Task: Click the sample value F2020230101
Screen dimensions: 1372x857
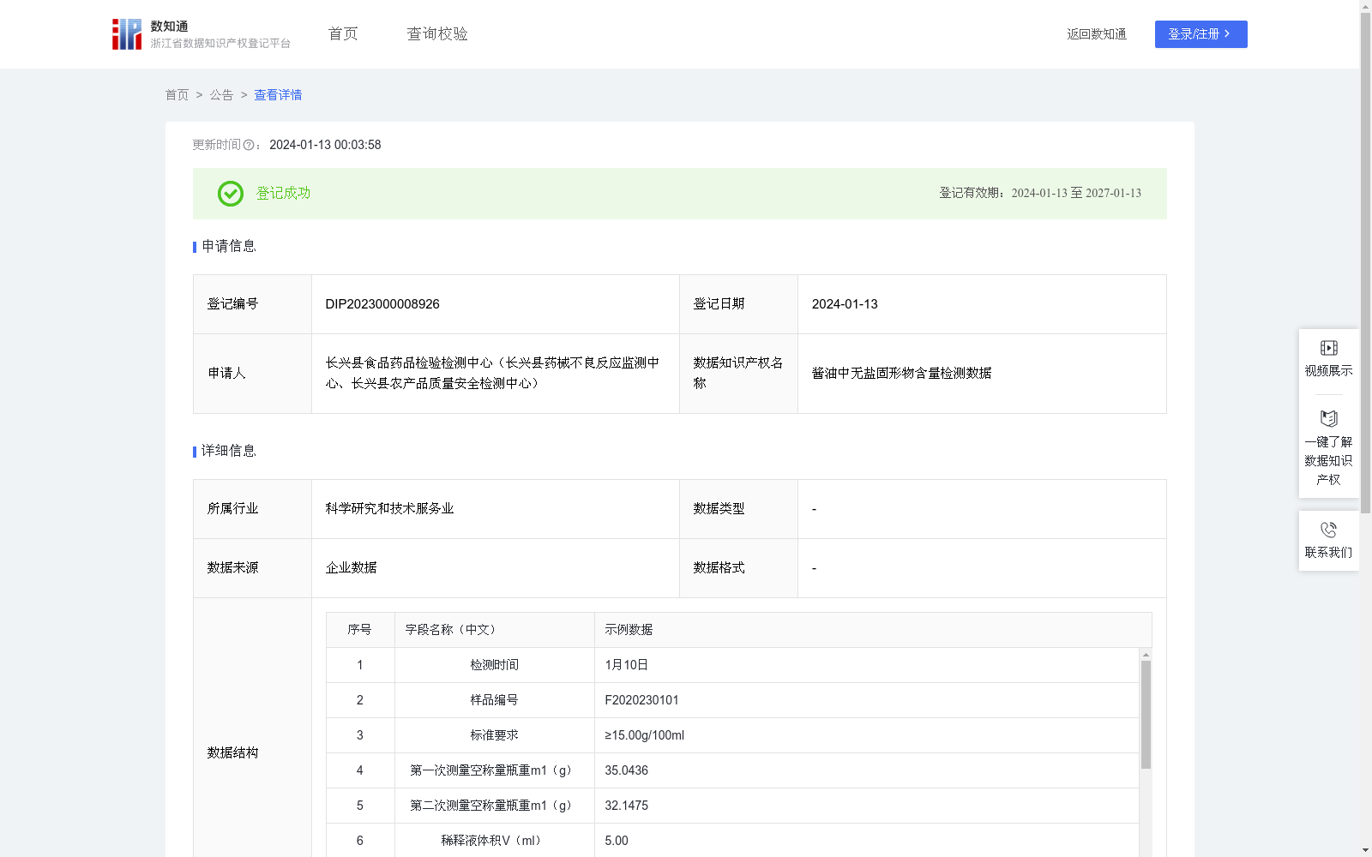Action: (x=641, y=700)
